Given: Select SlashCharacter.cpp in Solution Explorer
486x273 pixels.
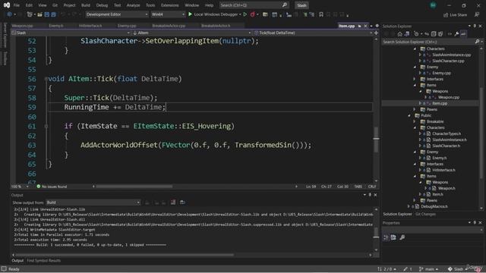Looking at the screenshot, I should point(448,61).
